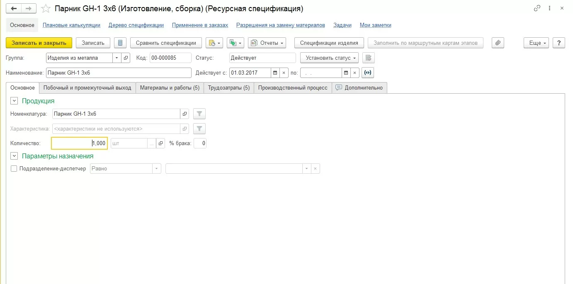The width and height of the screenshot is (573, 284).
Task: Add the specification to favorites with the star
Action: click(x=46, y=9)
